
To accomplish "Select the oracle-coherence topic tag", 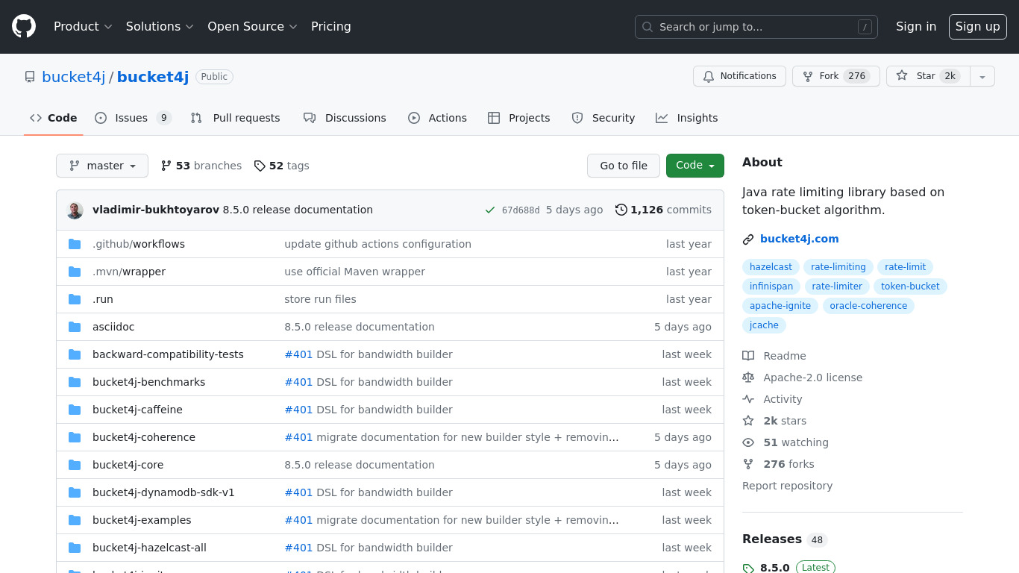I will click(868, 306).
